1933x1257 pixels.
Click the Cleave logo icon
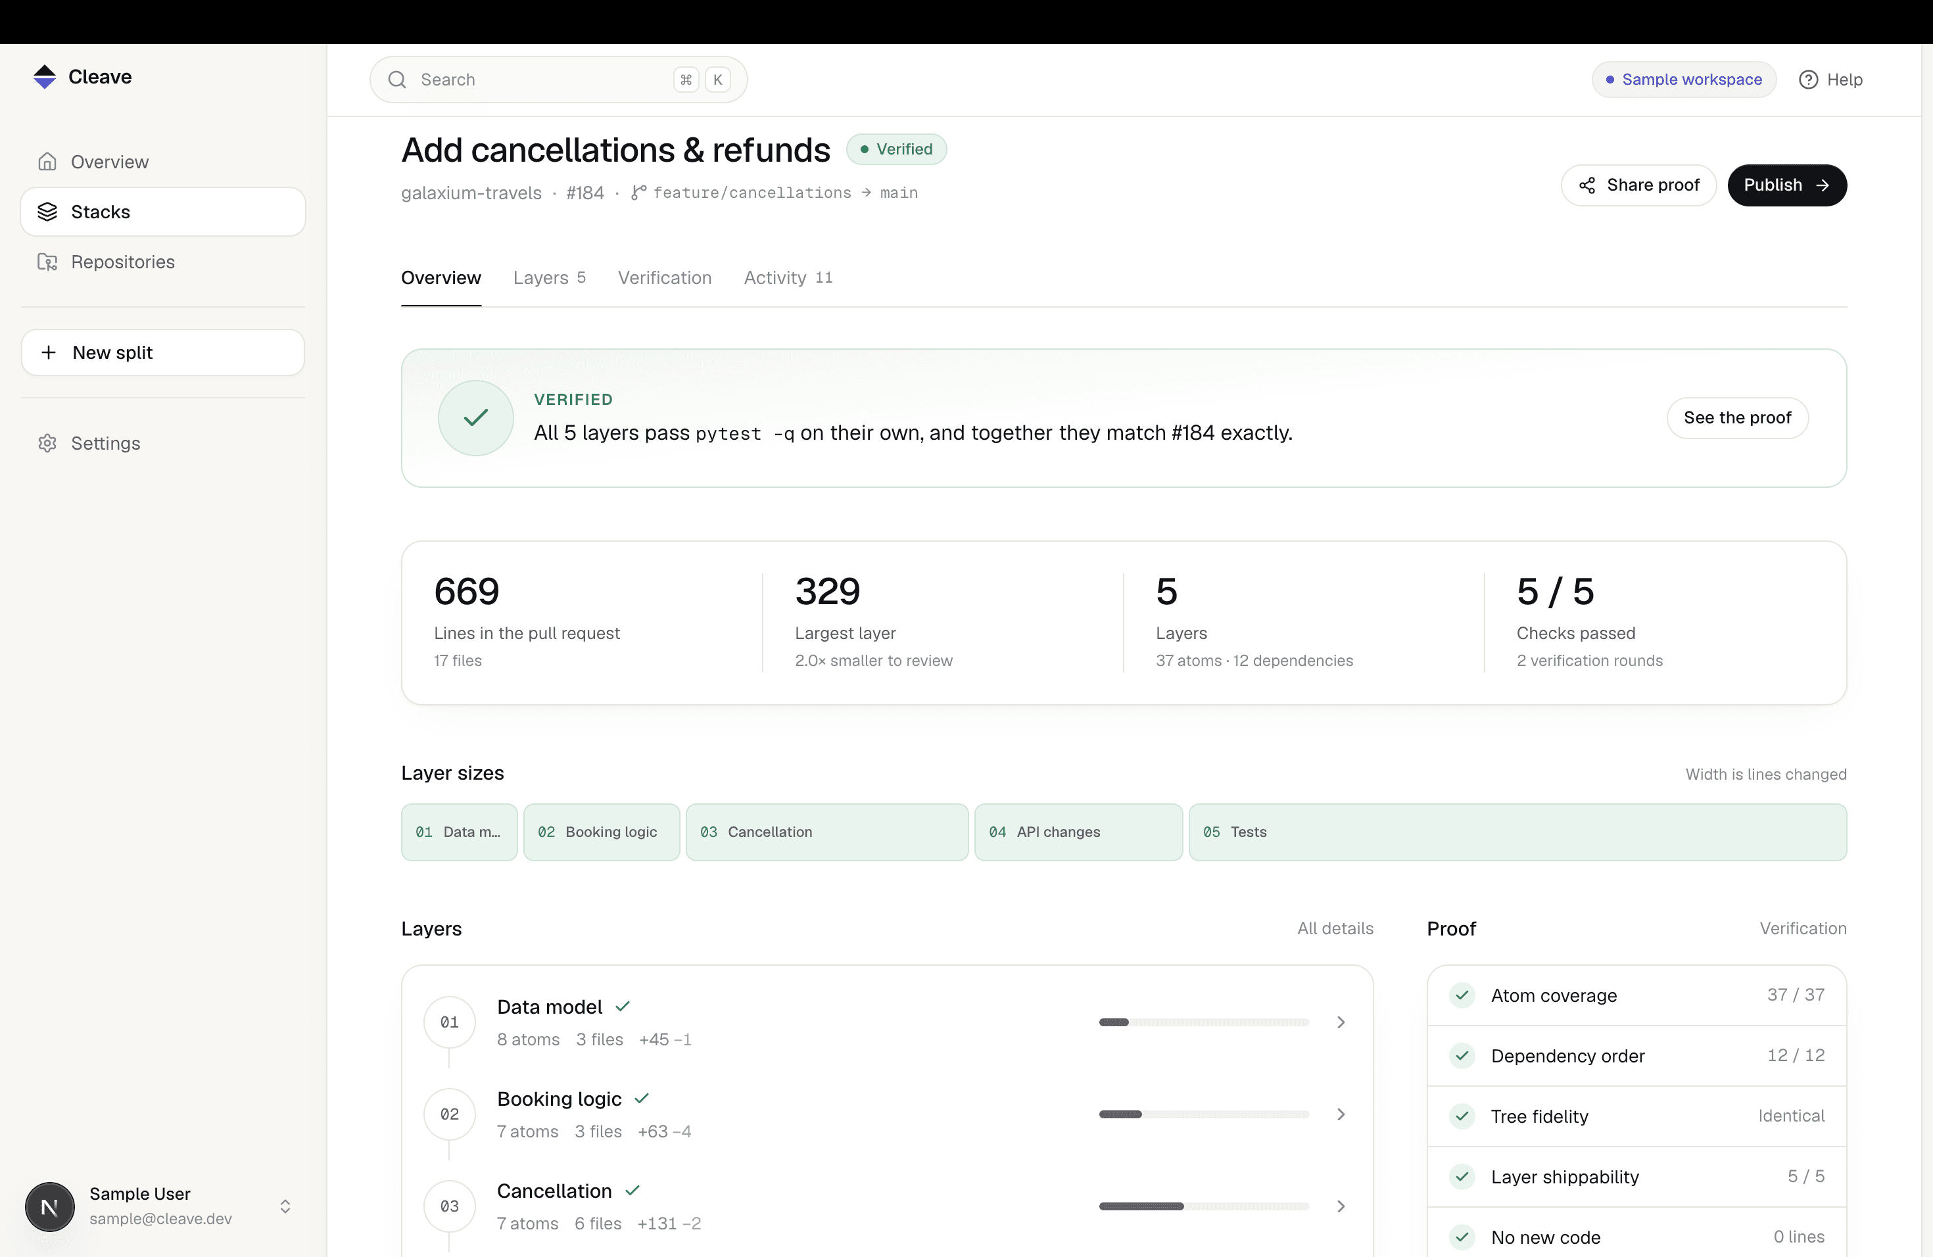pos(45,76)
